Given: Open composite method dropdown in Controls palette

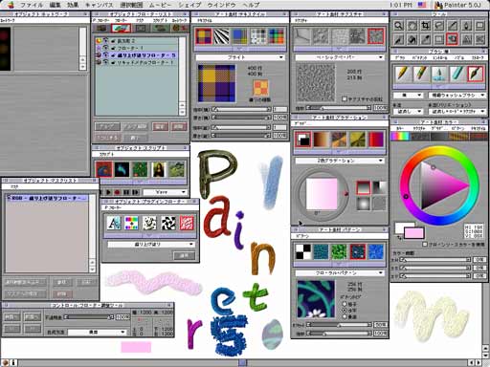Looking at the screenshot, I should coord(98,332).
